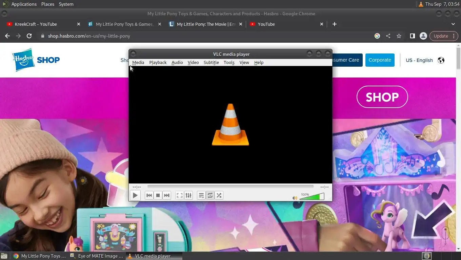Click the elapsed time label in VLC

tap(137, 187)
